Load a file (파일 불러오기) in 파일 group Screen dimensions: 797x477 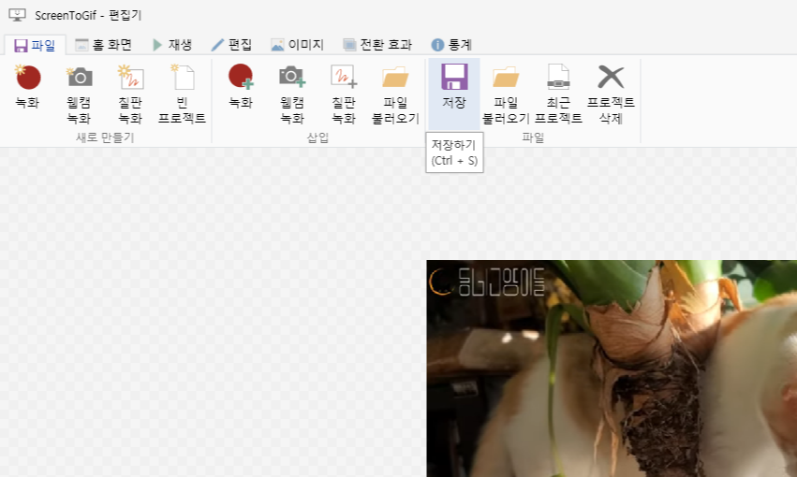506,94
